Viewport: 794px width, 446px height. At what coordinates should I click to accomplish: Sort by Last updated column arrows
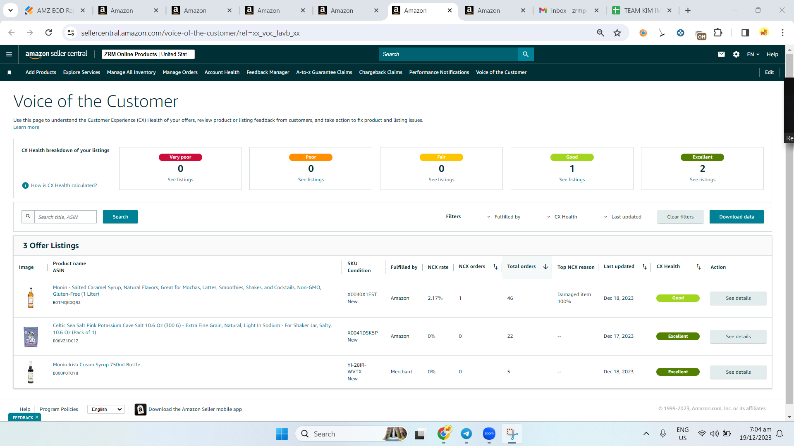coord(644,267)
